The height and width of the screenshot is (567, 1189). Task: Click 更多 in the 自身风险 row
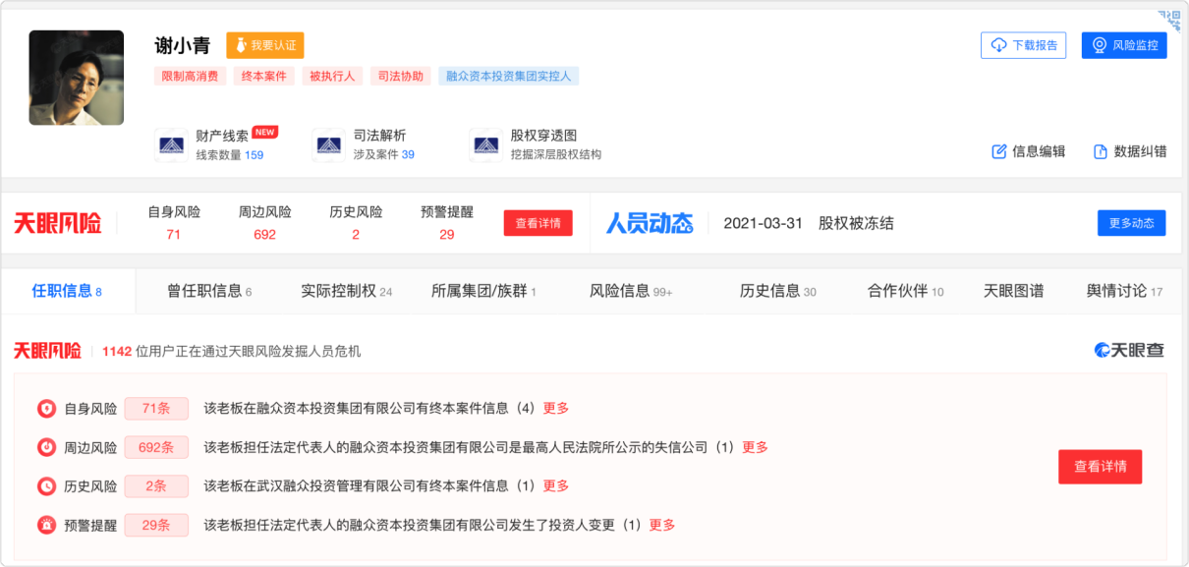pyautogui.click(x=556, y=409)
